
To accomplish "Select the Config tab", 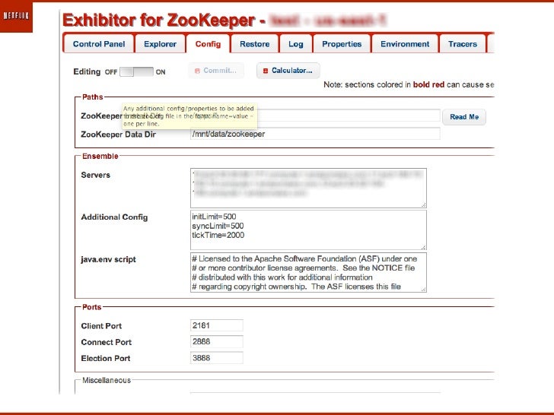I will (x=208, y=44).
